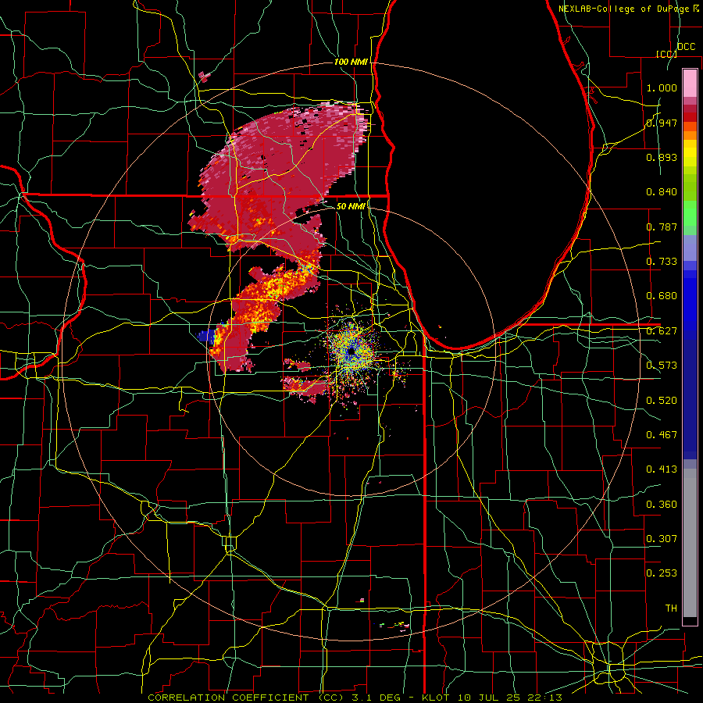Pick the bright blue segment of the color scale
This screenshot has height=703, width=703.
coord(690,305)
